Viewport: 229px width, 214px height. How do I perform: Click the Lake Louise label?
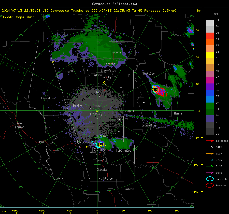click(20, 125)
